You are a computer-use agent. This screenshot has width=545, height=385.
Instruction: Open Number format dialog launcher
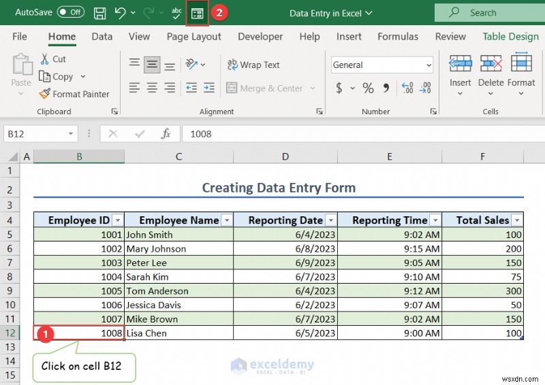tap(433, 111)
